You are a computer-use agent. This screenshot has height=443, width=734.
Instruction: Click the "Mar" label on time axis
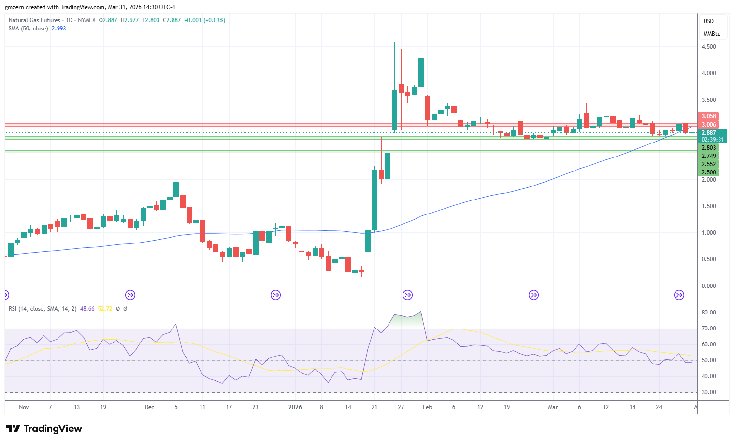pyautogui.click(x=553, y=407)
